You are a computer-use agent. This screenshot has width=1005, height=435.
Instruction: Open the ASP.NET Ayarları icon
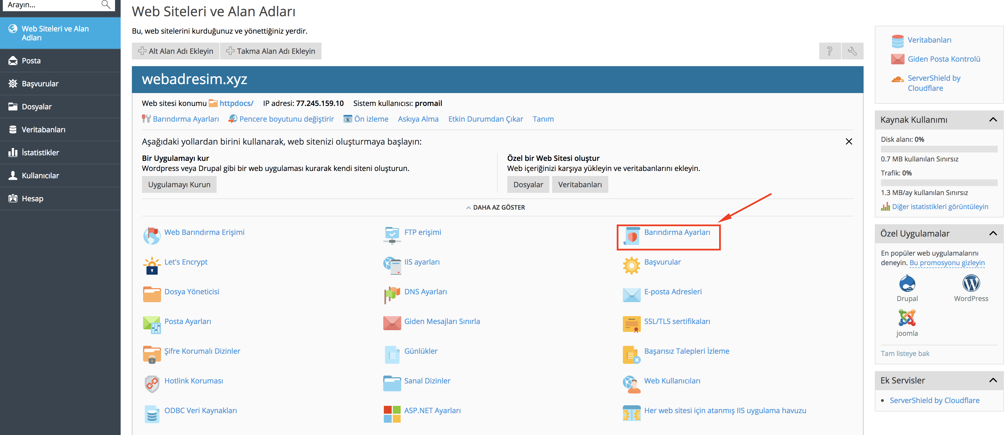pos(392,414)
